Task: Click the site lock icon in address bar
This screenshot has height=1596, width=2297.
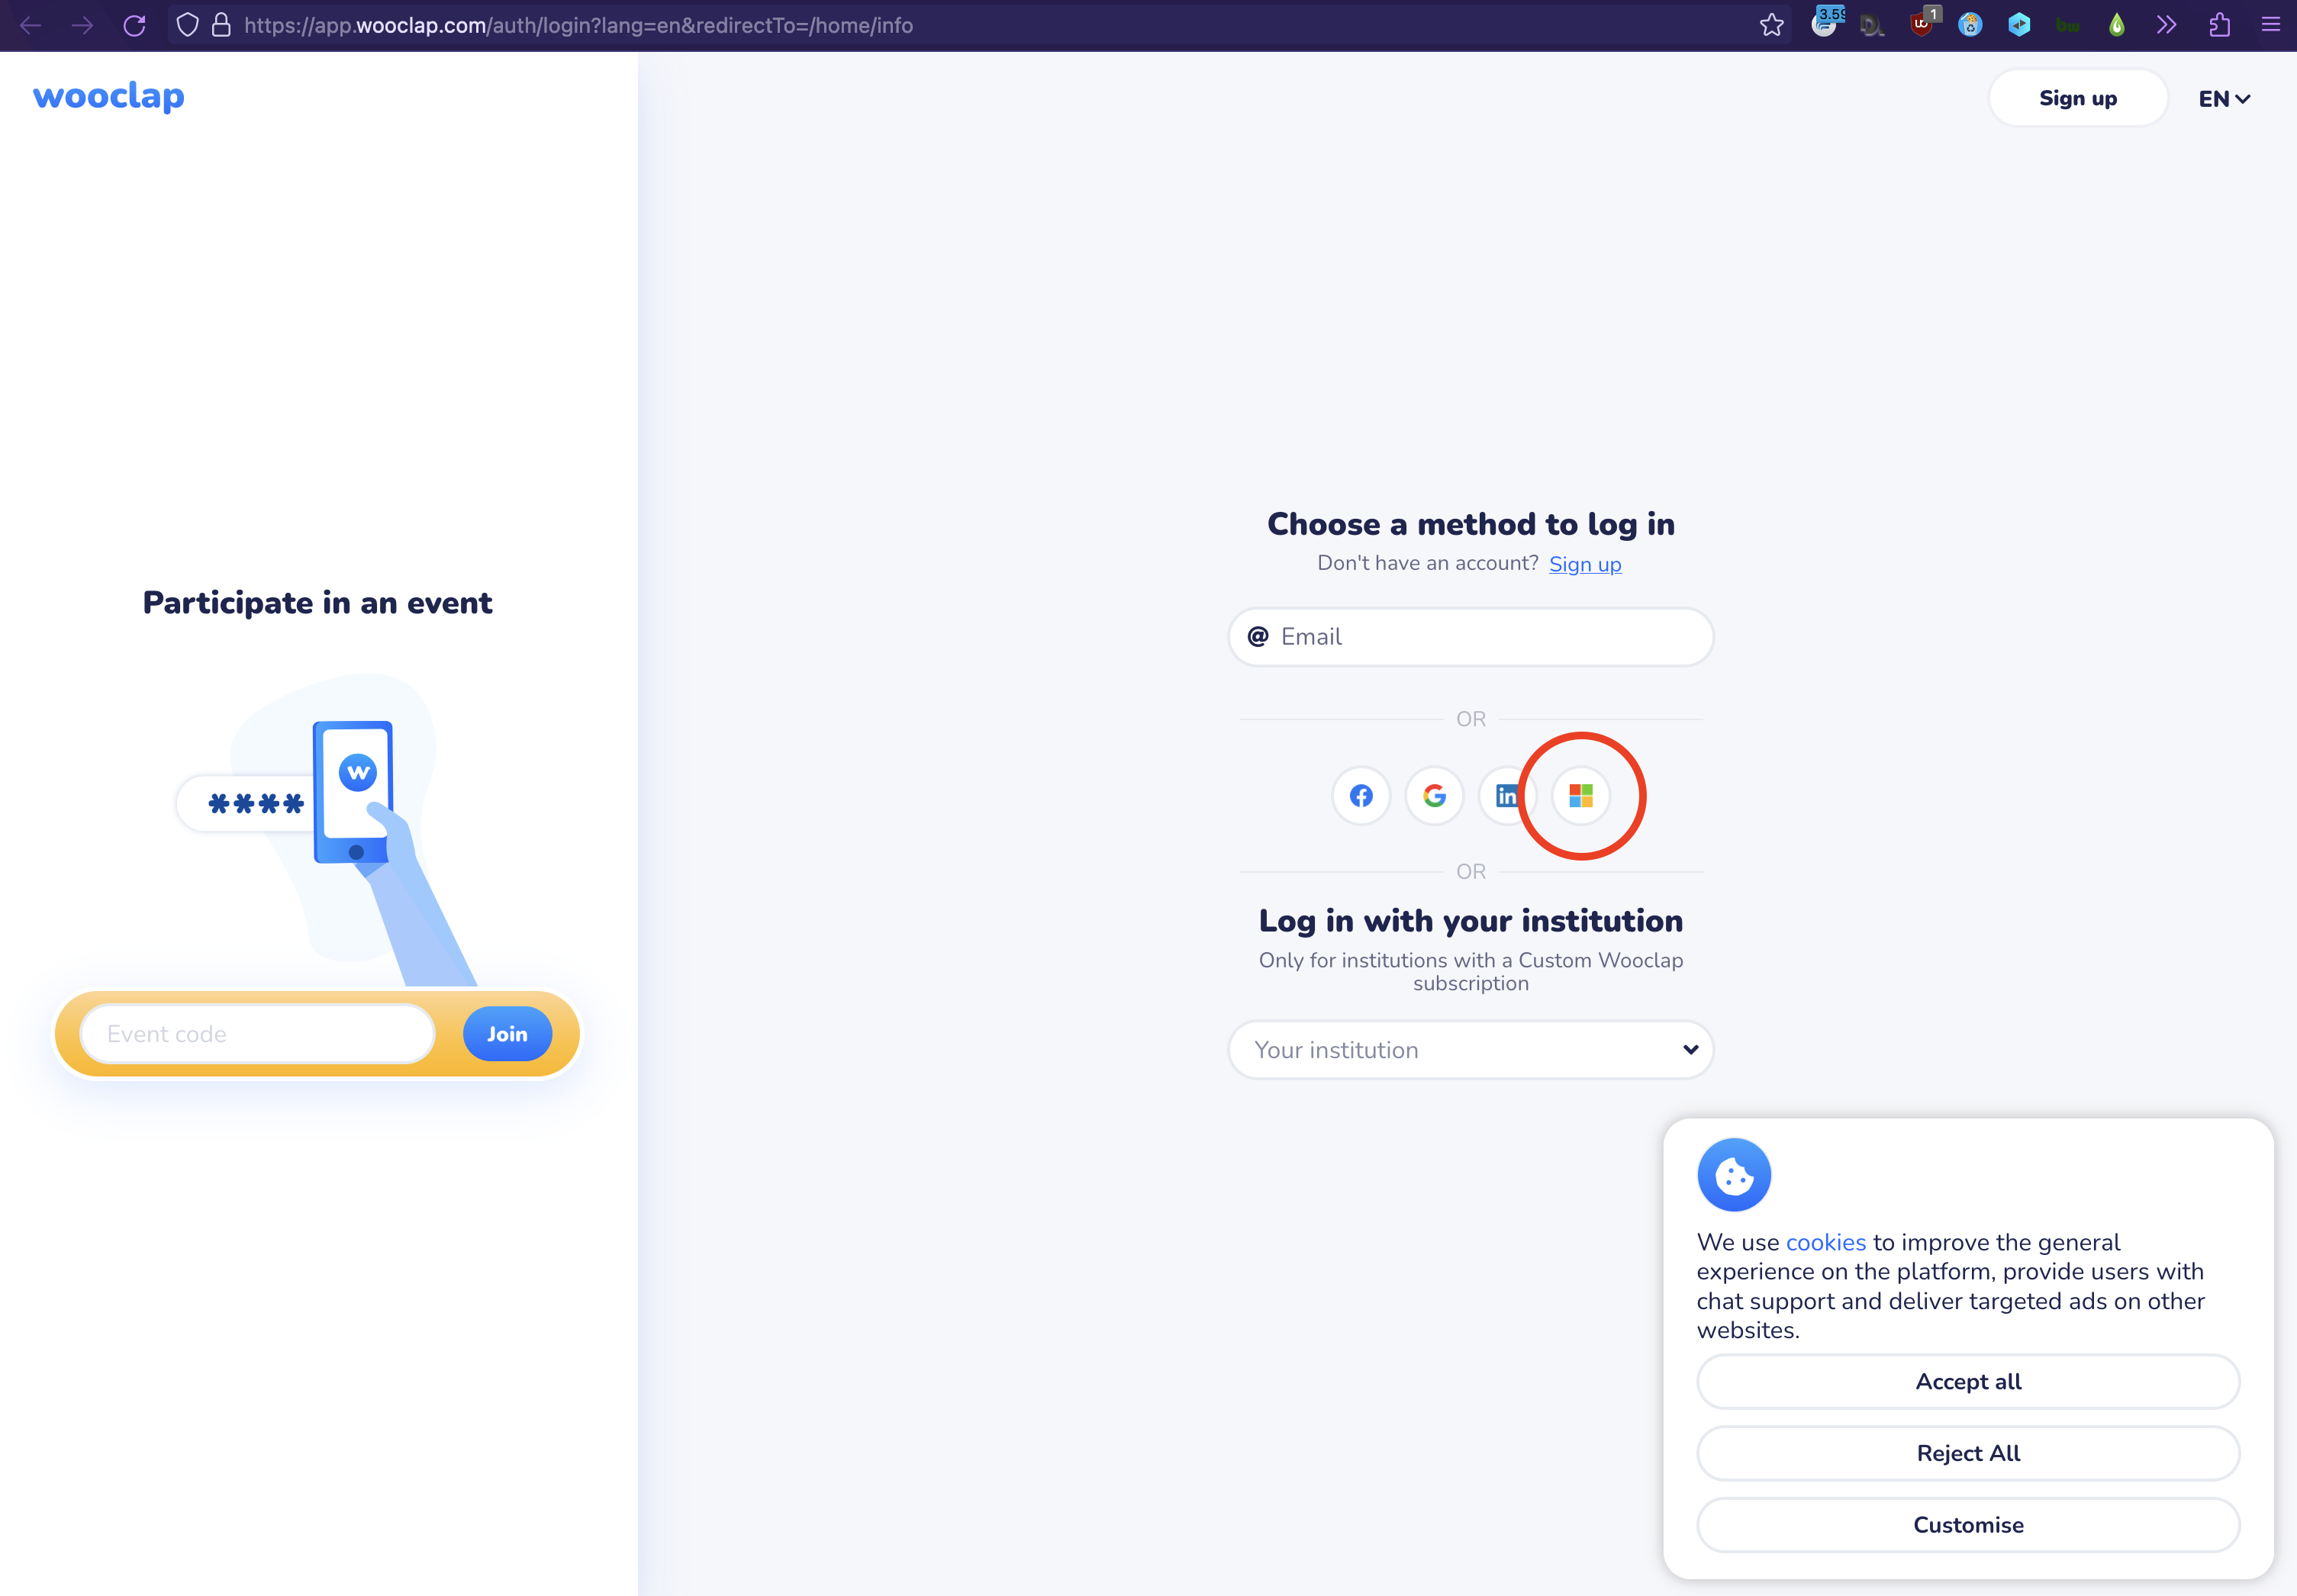Action: [221, 25]
